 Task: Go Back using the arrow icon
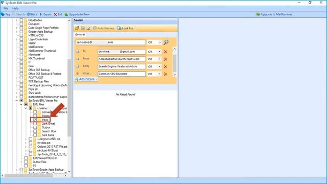click(29, 14)
